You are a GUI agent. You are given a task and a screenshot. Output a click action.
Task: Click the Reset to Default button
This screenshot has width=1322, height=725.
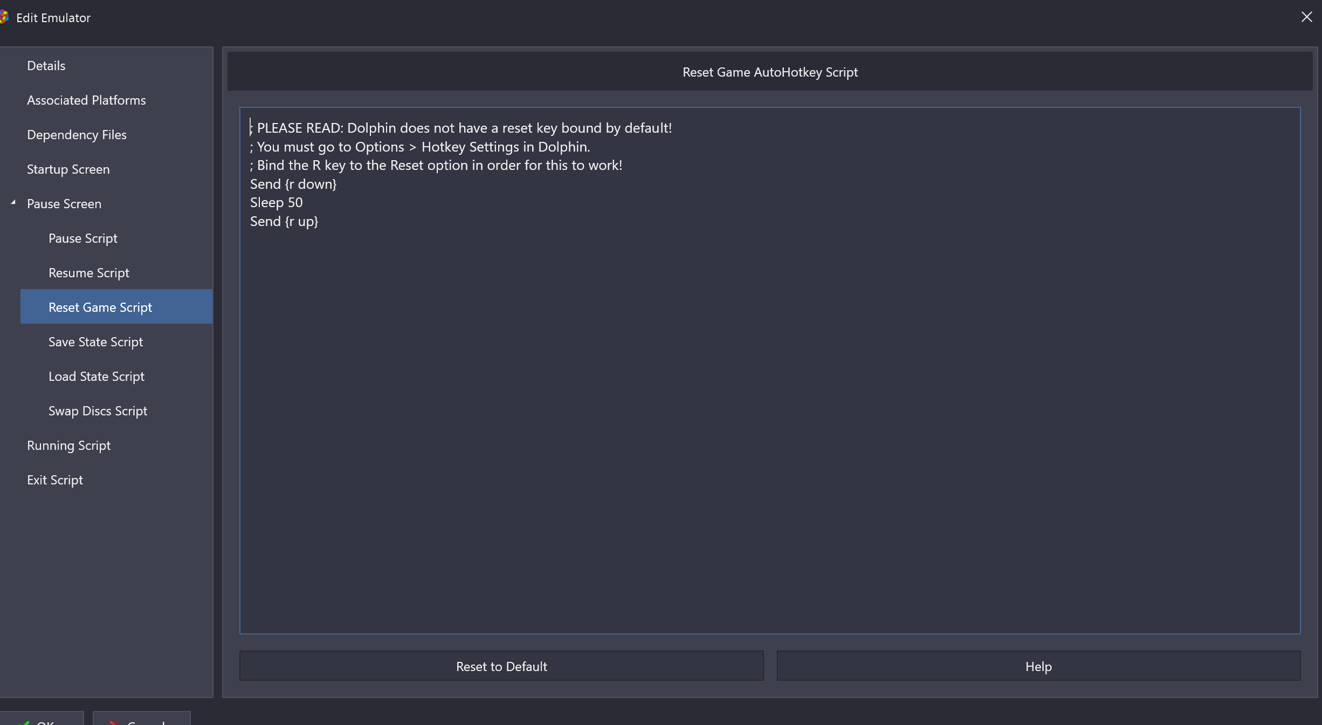(x=501, y=666)
